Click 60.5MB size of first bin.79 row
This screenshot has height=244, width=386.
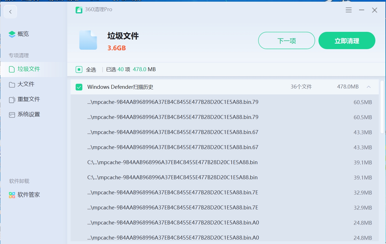click(363, 102)
